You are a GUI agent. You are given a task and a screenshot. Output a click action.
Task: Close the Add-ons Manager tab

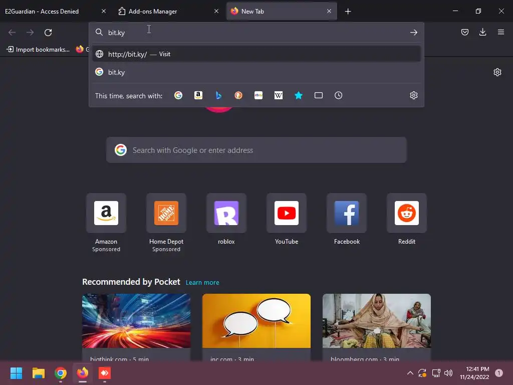coord(216,11)
